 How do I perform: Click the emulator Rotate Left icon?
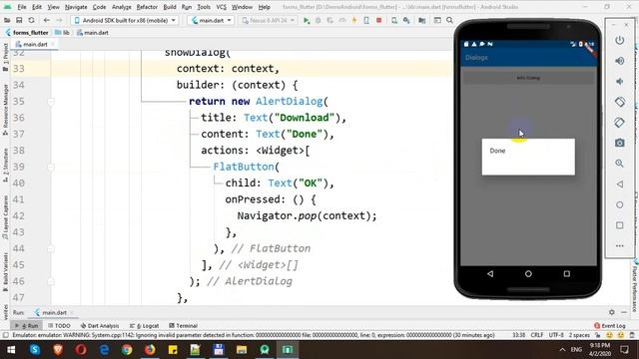pyautogui.click(x=619, y=102)
